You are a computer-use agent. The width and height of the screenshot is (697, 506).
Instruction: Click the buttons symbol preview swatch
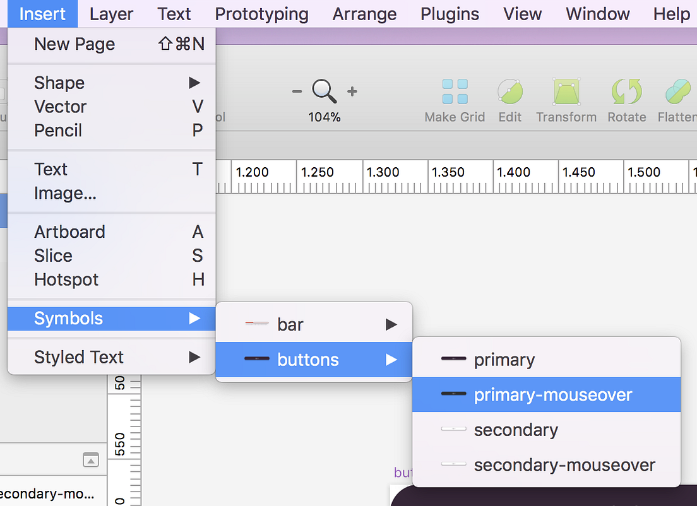(x=256, y=359)
